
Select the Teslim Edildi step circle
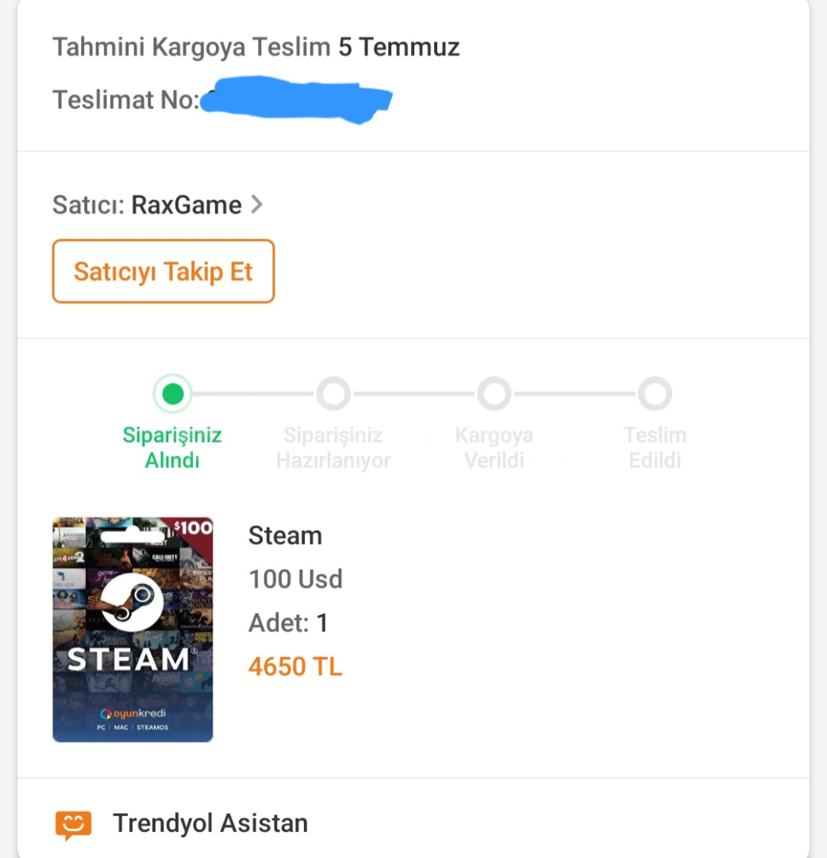pos(655,393)
